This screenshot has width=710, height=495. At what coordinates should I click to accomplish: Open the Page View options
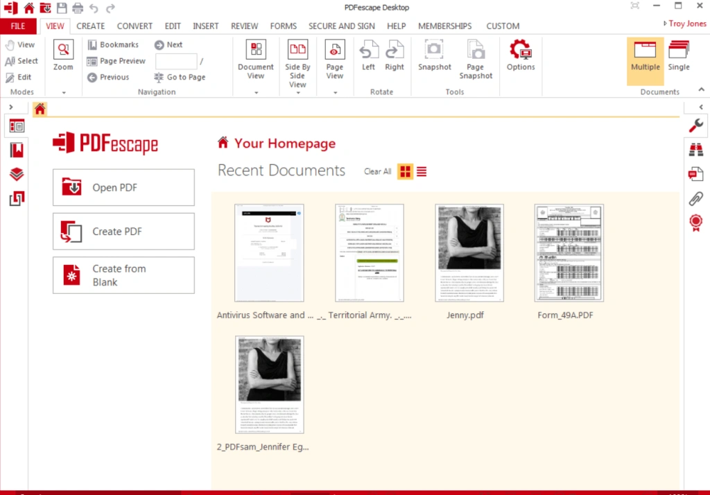[335, 60]
